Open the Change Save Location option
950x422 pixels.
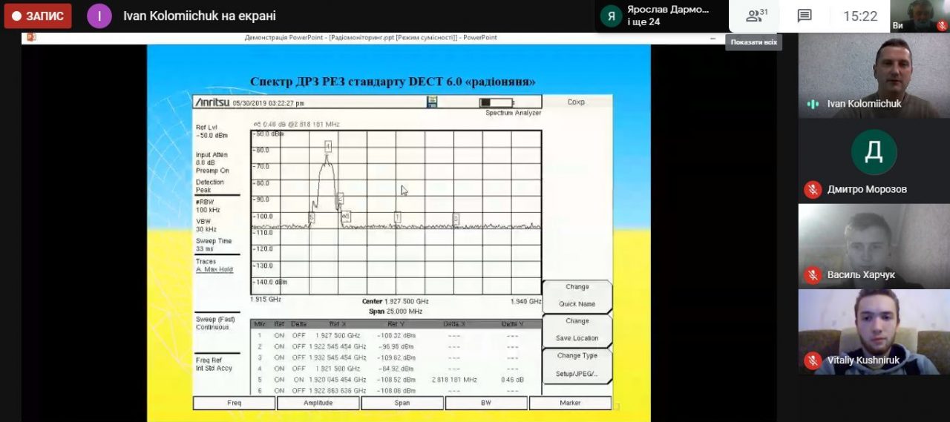577,330
